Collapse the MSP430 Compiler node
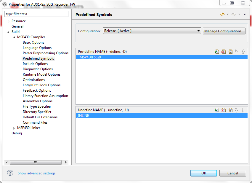This screenshot has width=252, height=183. (14, 37)
